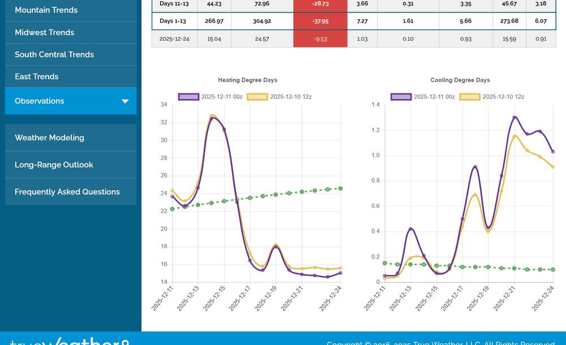Open the East Trends page
This screenshot has width=566, height=345.
(37, 77)
